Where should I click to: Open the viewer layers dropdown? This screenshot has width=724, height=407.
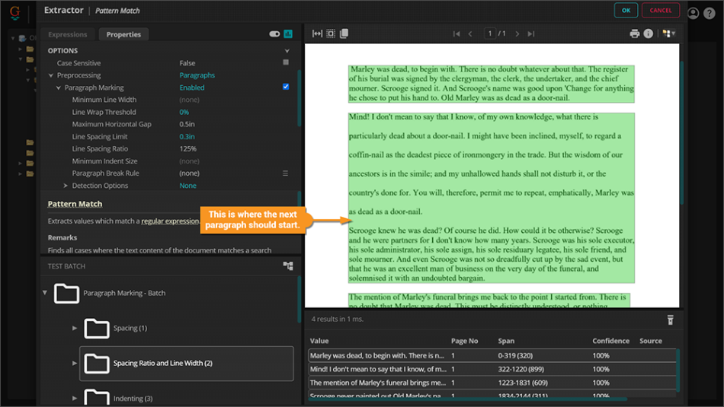point(668,33)
